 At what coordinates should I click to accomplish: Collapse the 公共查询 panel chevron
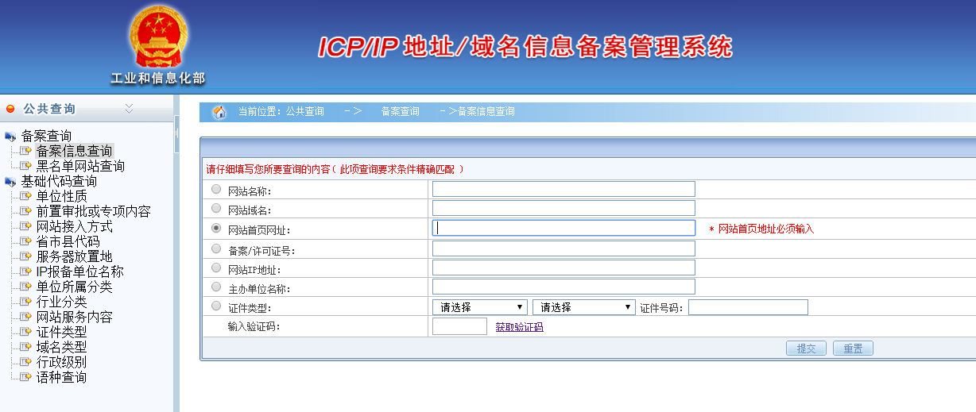129,108
